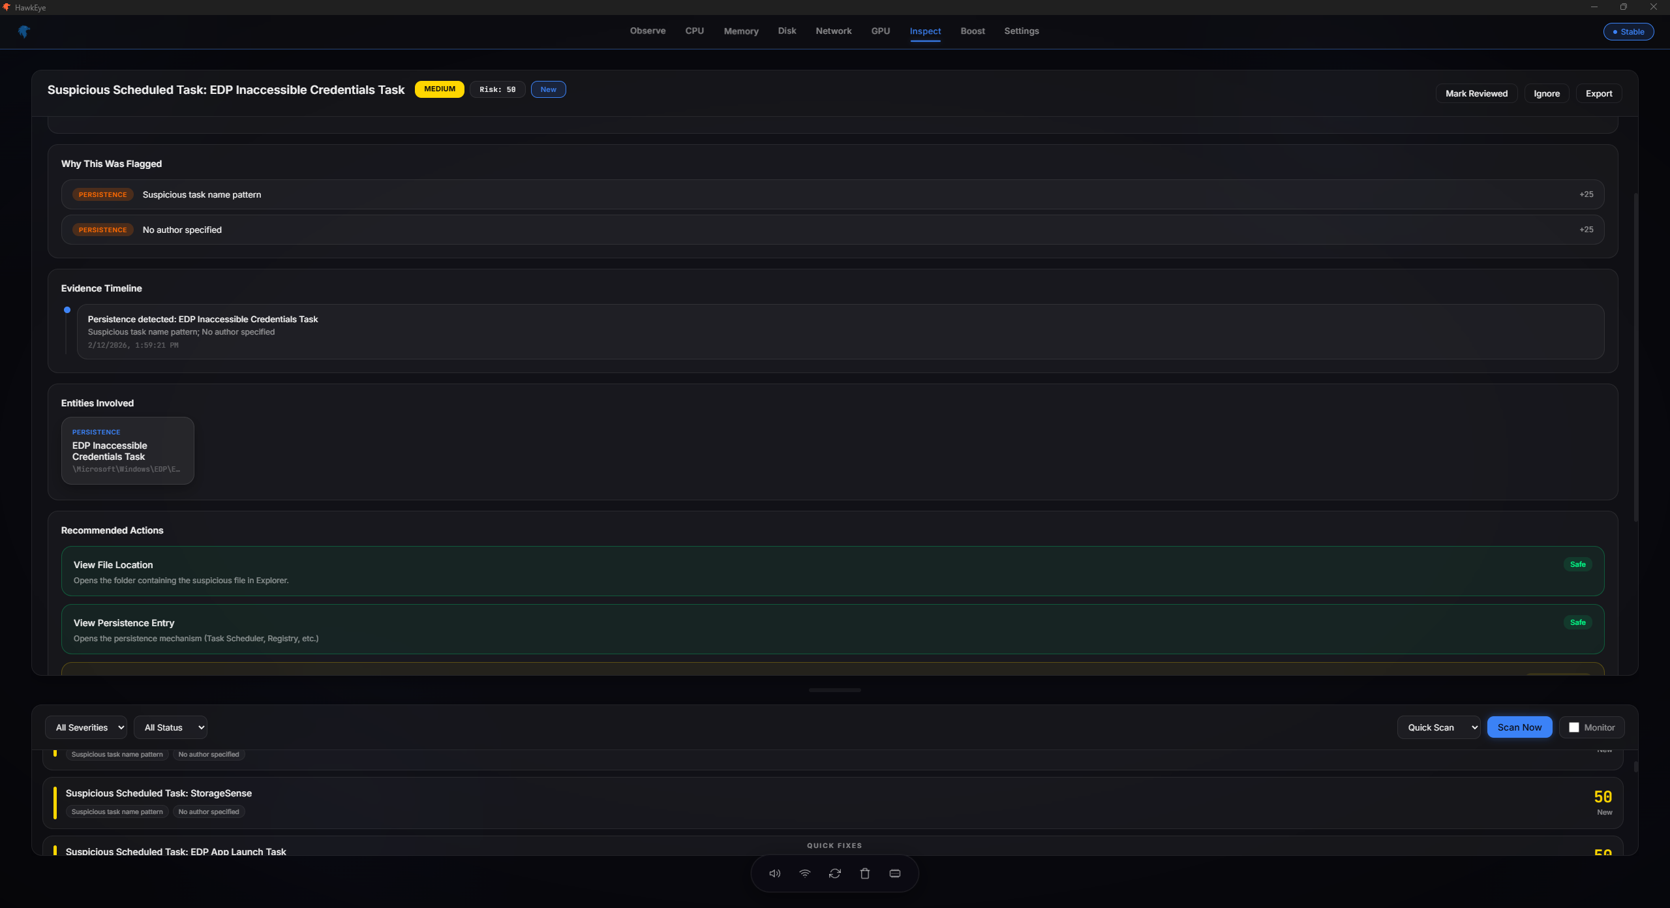1670x908 pixels.
Task: Open the All Severities dropdown
Action: click(86, 727)
